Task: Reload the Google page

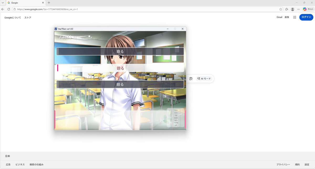Action: (x=9, y=9)
